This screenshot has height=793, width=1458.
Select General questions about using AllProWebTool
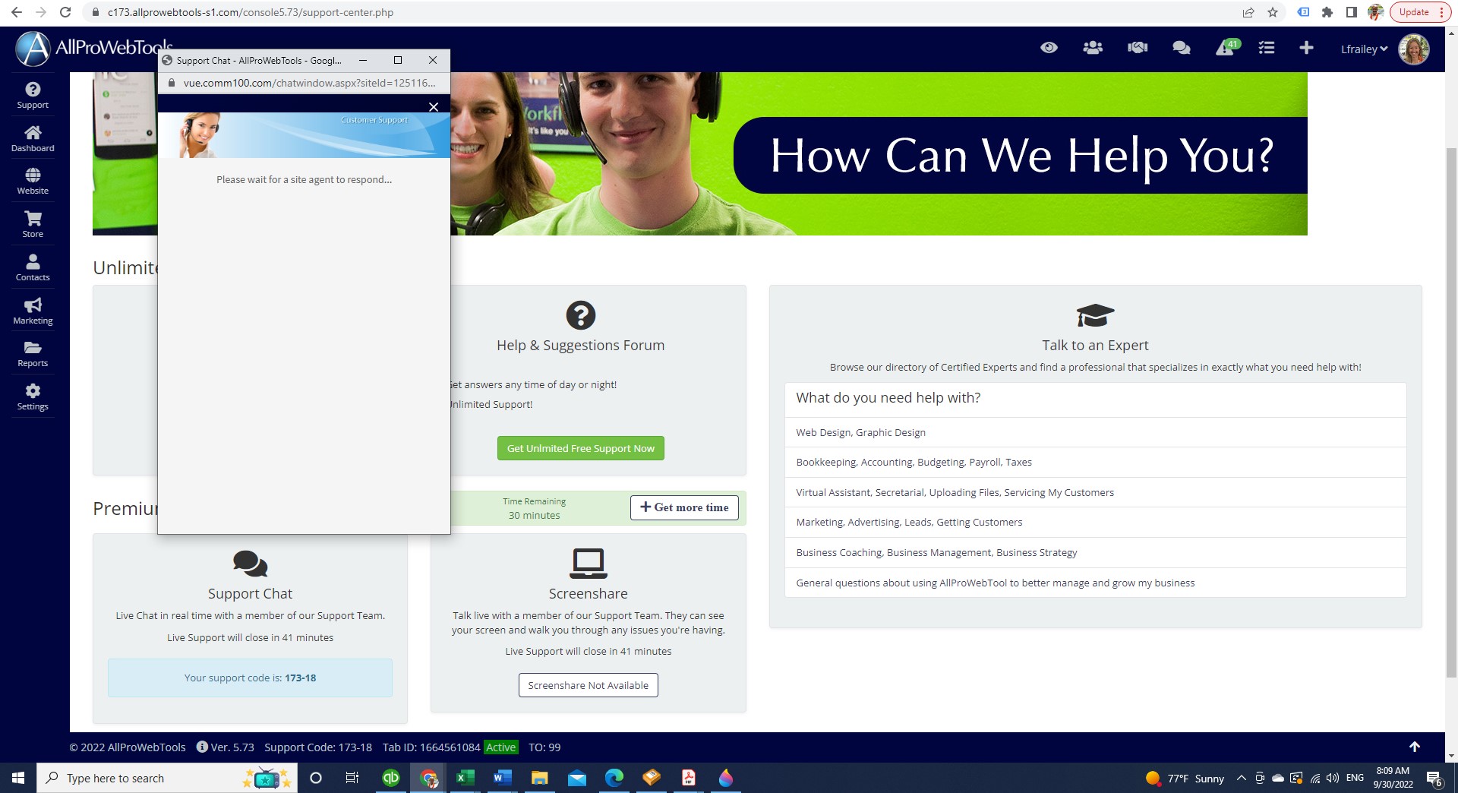[1095, 583]
